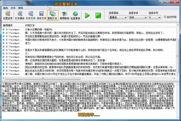
Task: Open the 帮助 menu
Action: 21,8
